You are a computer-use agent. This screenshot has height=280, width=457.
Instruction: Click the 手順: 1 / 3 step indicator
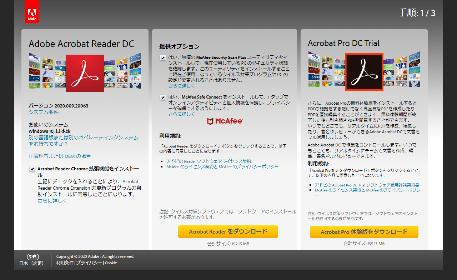tap(417, 13)
